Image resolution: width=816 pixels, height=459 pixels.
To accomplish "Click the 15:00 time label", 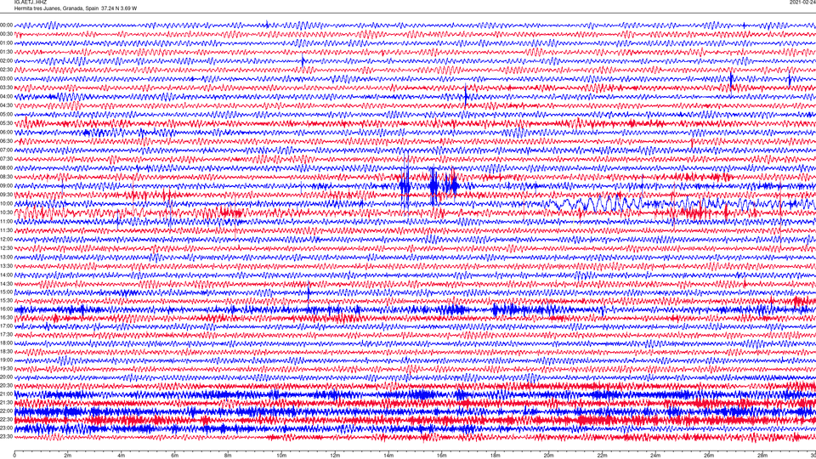I will tap(6, 292).
